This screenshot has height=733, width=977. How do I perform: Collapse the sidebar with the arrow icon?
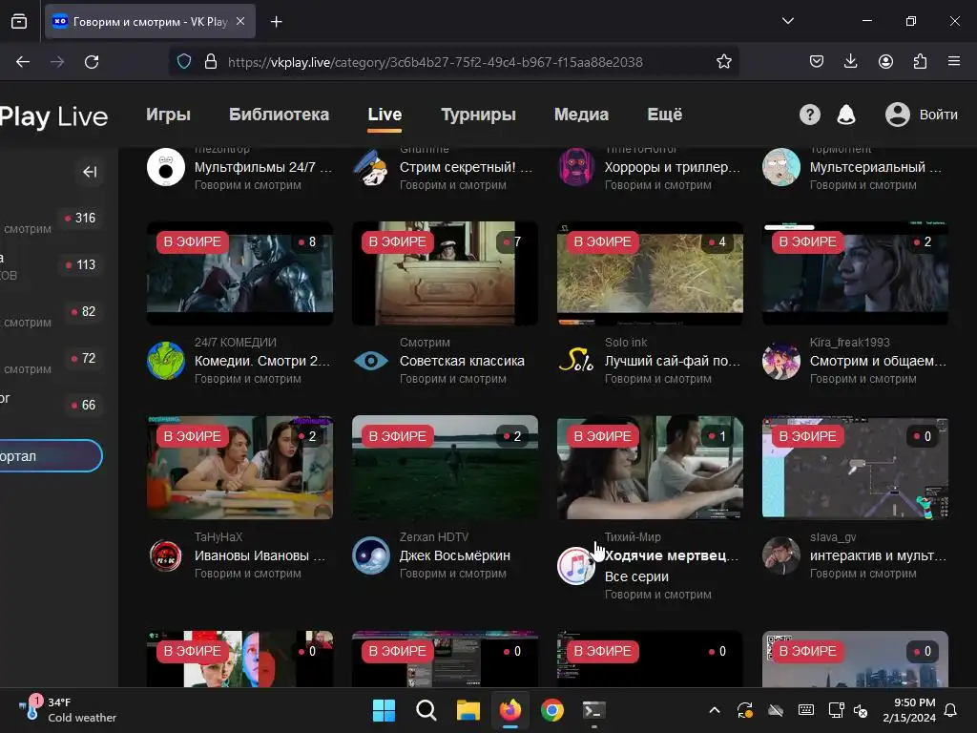(x=90, y=172)
